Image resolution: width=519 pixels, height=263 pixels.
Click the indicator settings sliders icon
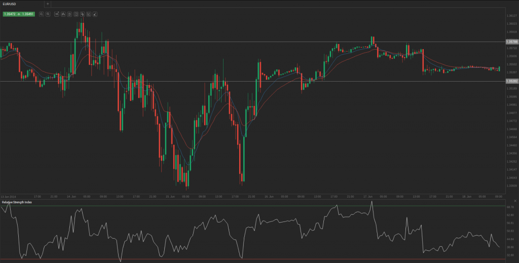pos(69,14)
